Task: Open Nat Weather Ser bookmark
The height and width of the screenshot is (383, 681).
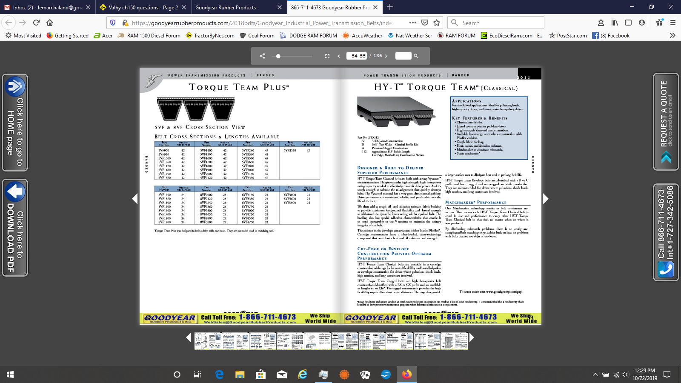Action: [x=410, y=35]
